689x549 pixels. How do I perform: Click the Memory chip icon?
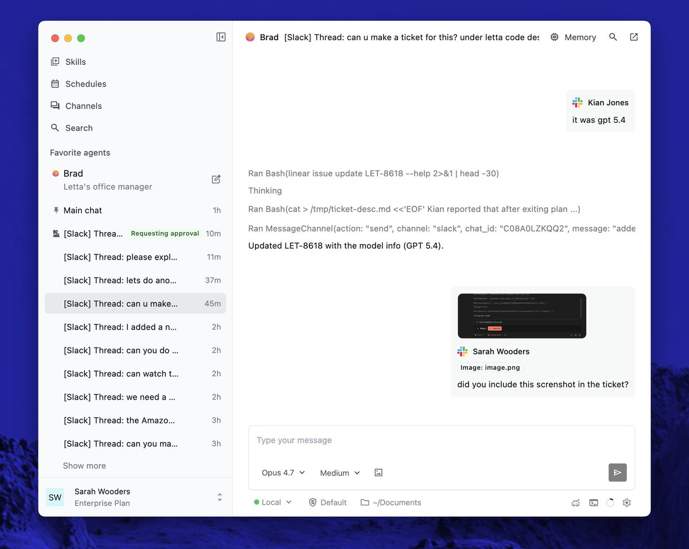tap(554, 37)
